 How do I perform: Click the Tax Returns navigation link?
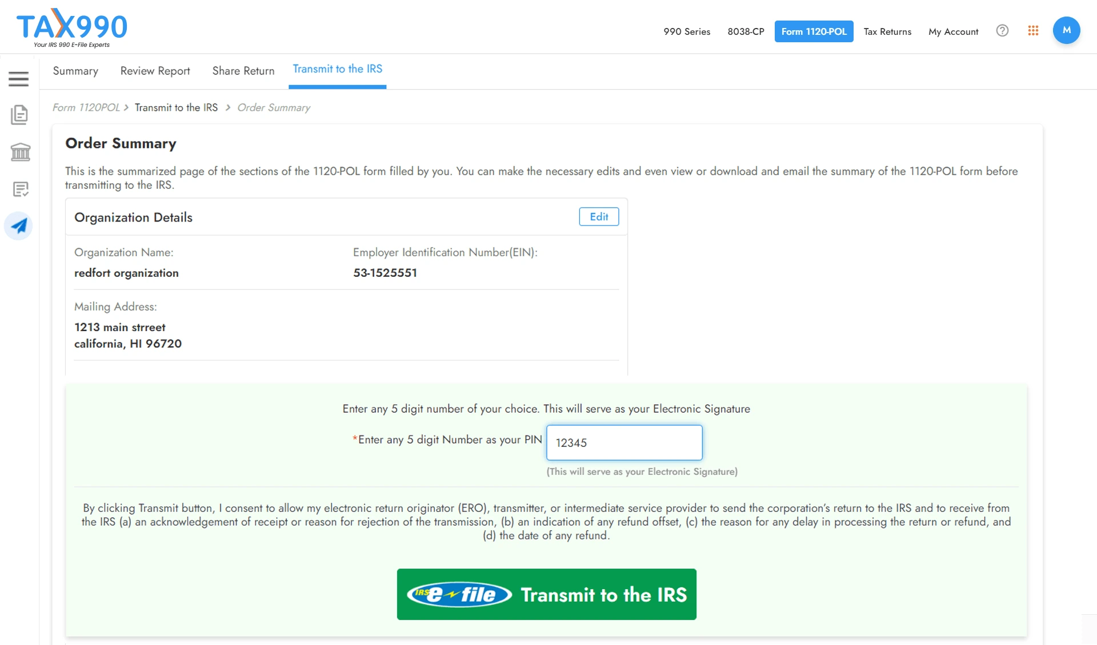tap(887, 31)
